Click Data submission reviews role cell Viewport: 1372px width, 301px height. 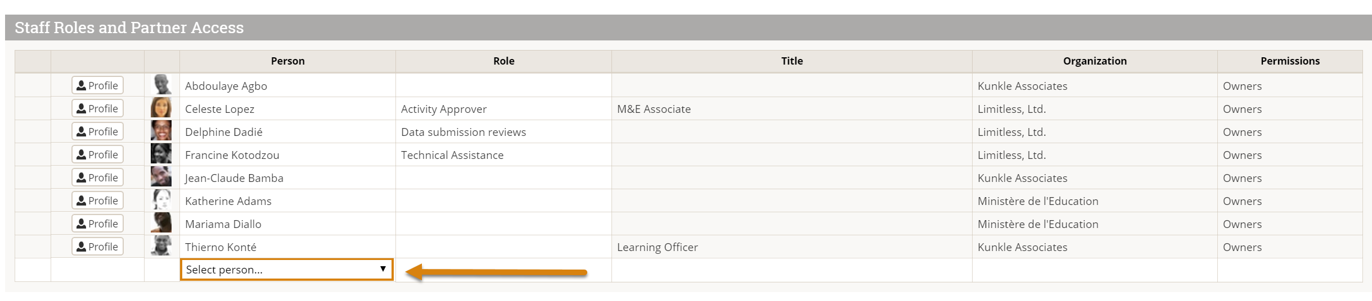pos(503,132)
